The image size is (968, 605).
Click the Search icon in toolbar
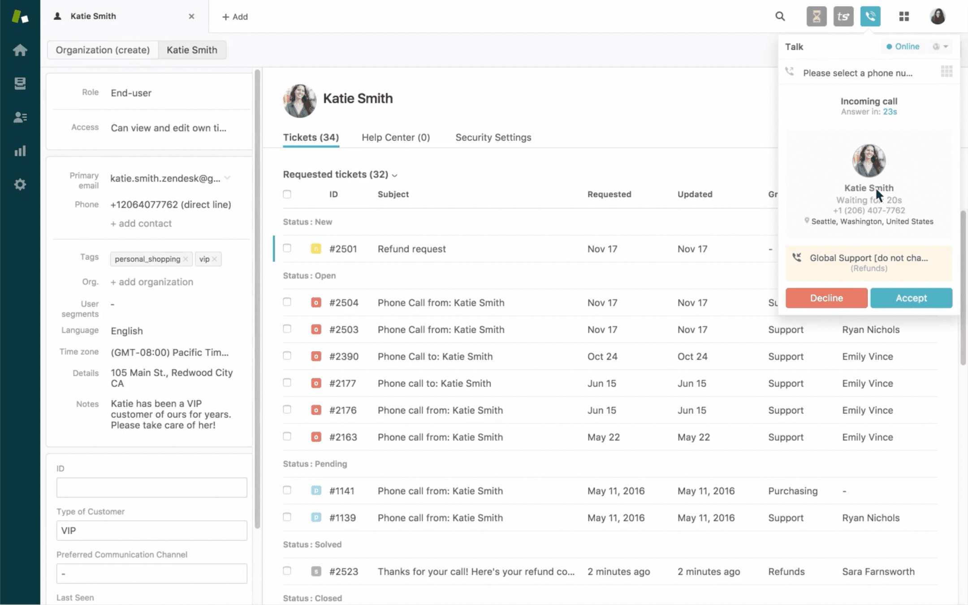[x=780, y=16]
